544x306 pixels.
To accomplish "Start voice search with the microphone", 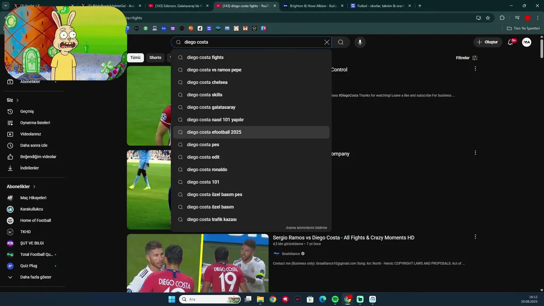I will coord(360,42).
